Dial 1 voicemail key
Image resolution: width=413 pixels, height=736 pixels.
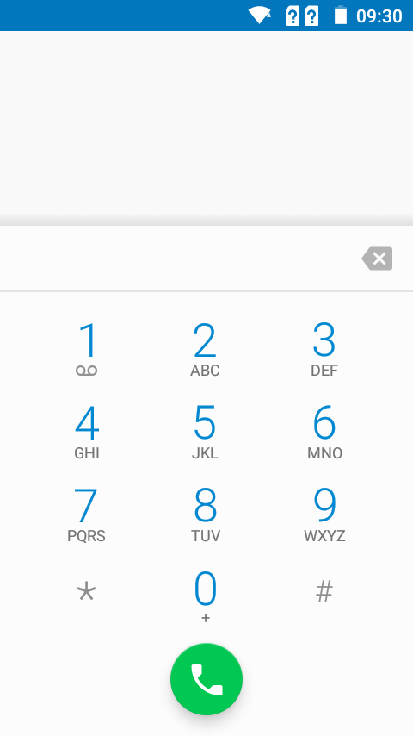87,349
